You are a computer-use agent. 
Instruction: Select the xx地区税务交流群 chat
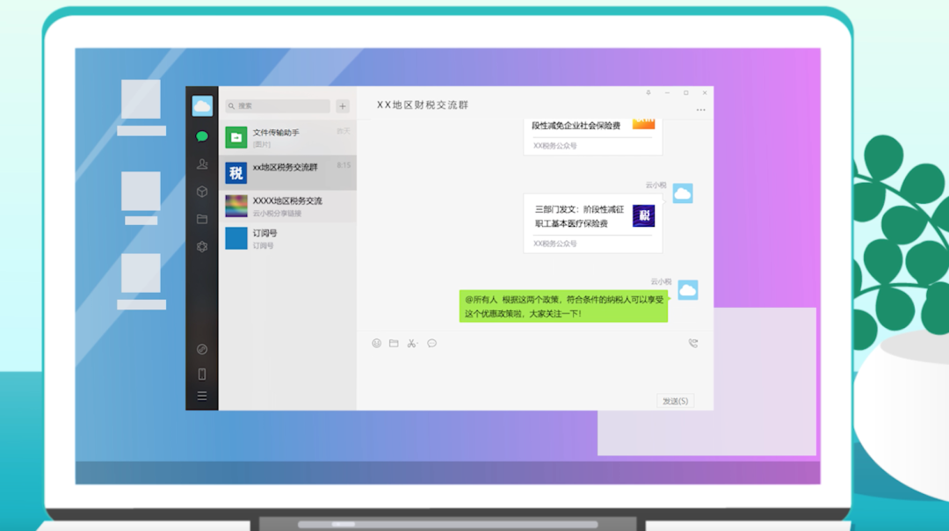[287, 172]
